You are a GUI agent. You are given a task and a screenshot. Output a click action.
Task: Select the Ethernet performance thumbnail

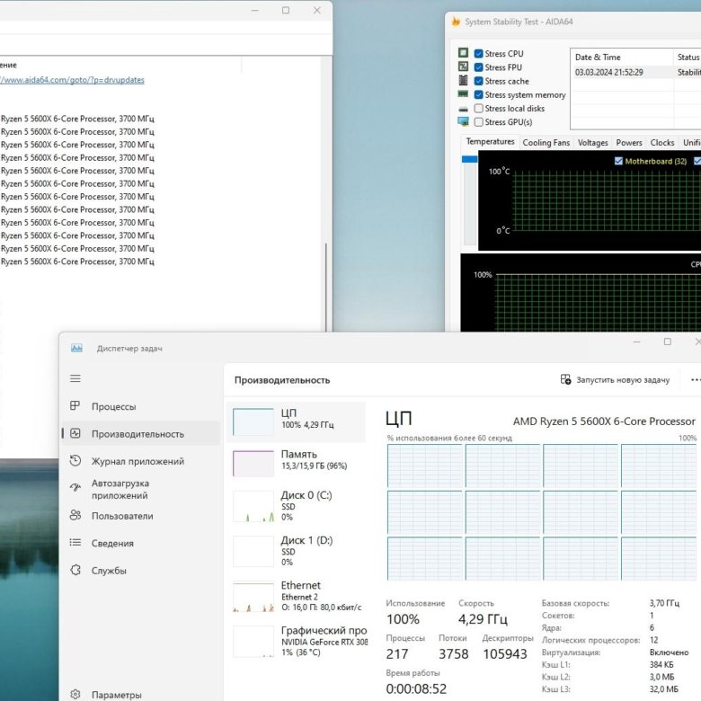(x=253, y=597)
